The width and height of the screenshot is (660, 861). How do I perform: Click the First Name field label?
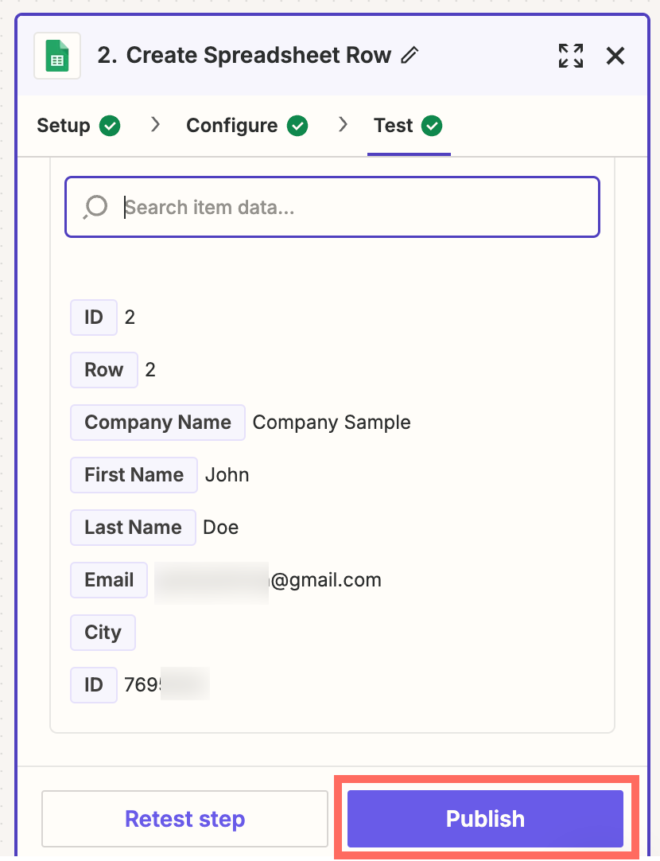click(134, 475)
